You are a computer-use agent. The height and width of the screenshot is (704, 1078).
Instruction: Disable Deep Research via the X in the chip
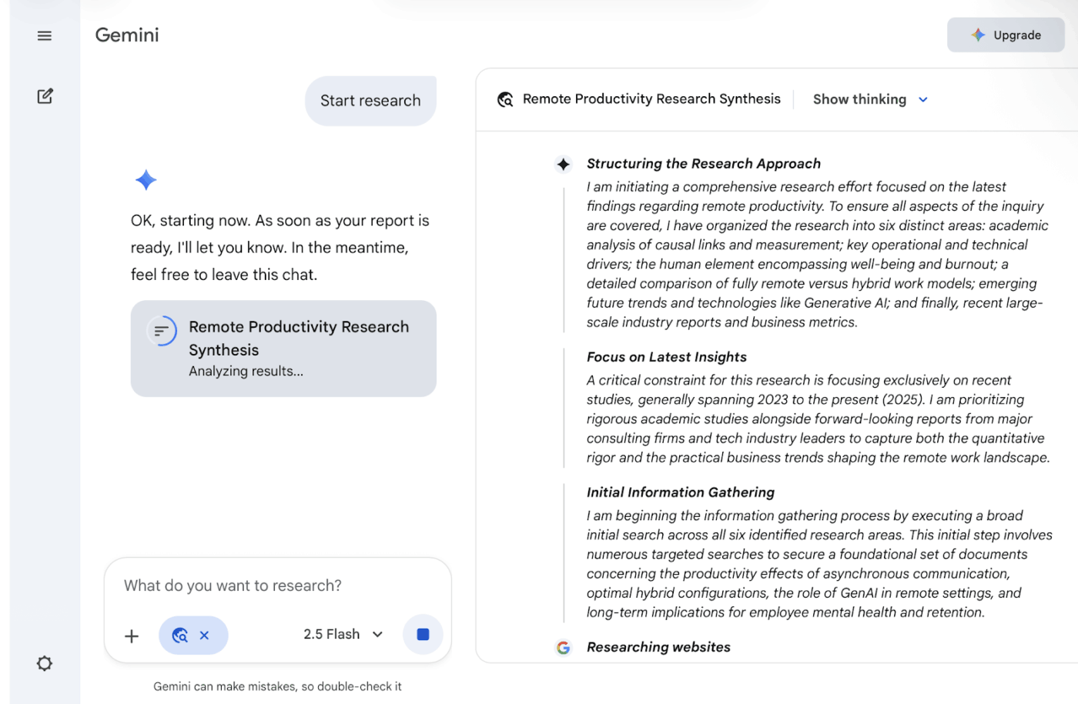204,635
